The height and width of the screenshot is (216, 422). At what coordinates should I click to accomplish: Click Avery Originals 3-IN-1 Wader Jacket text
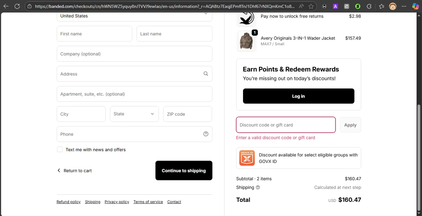click(298, 38)
